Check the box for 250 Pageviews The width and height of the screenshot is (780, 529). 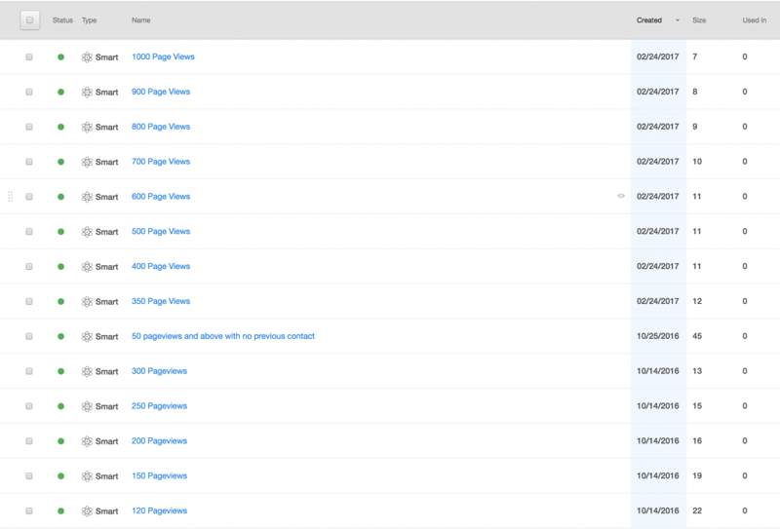pyautogui.click(x=29, y=406)
